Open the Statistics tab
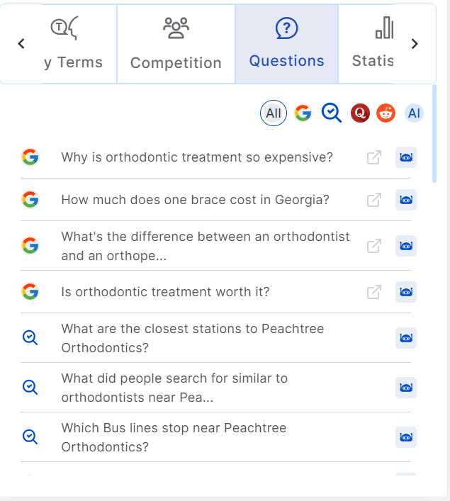The width and height of the screenshot is (450, 501). tap(373, 45)
